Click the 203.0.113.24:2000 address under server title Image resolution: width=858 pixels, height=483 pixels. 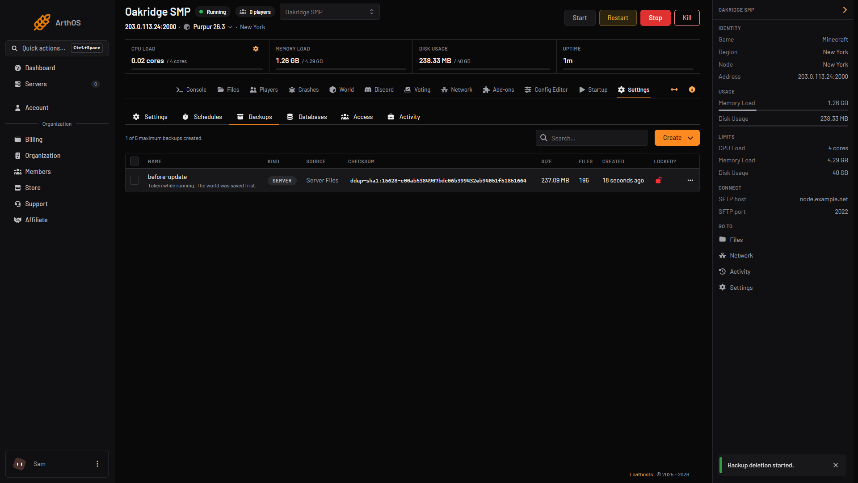[151, 27]
